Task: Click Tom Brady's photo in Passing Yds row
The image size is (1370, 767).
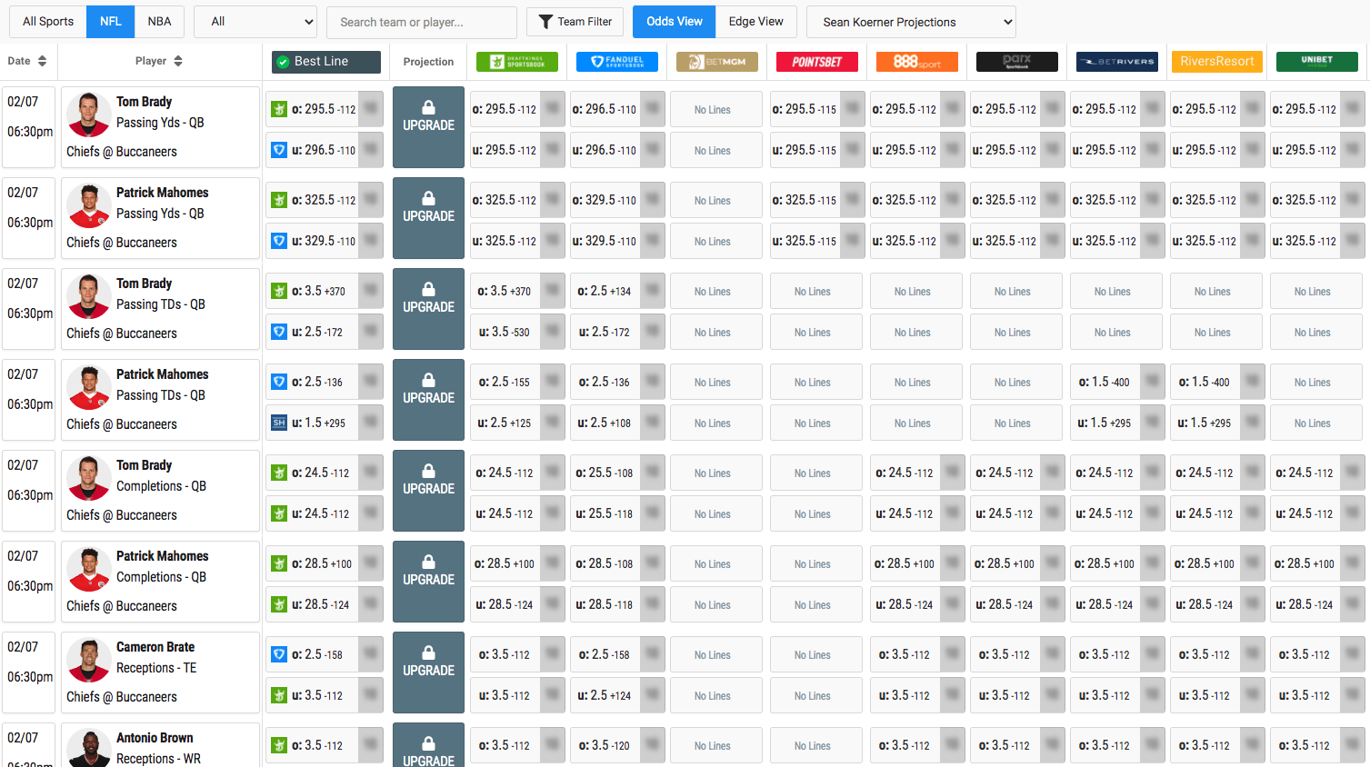Action: [x=89, y=115]
